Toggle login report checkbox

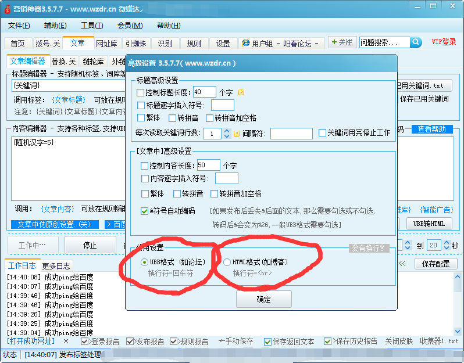[84, 342]
